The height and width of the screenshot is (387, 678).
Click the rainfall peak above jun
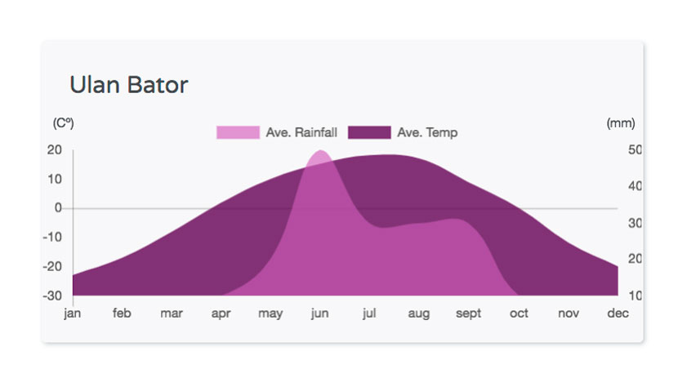point(320,156)
